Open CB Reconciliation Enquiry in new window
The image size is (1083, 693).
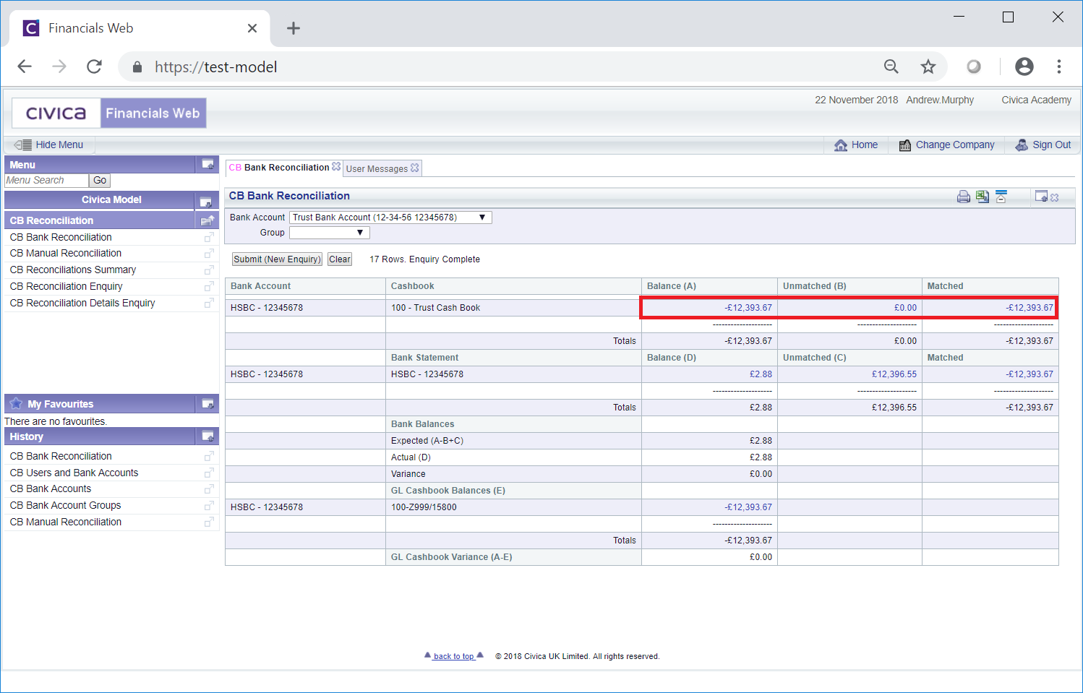pyautogui.click(x=209, y=287)
